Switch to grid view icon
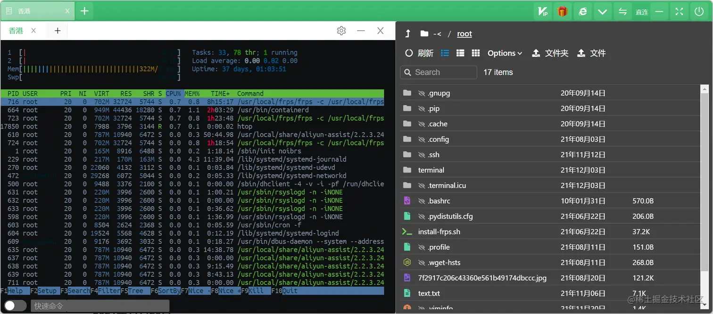This screenshot has width=713, height=314. (476, 53)
